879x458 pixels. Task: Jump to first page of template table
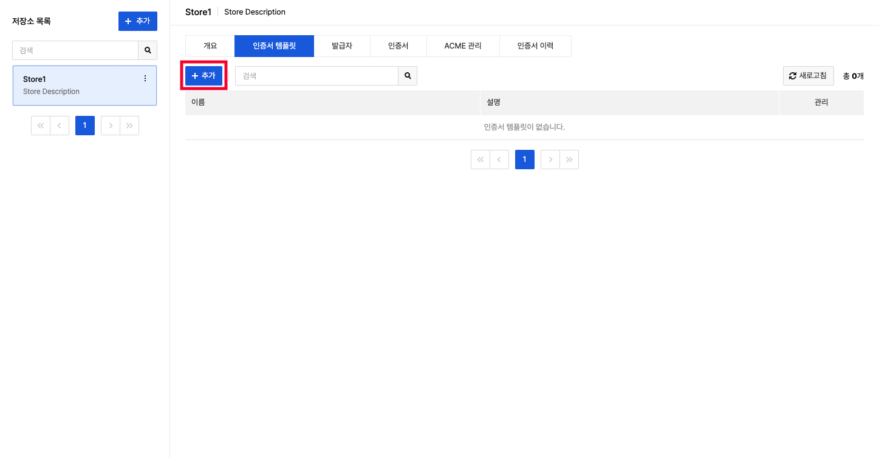click(x=481, y=160)
